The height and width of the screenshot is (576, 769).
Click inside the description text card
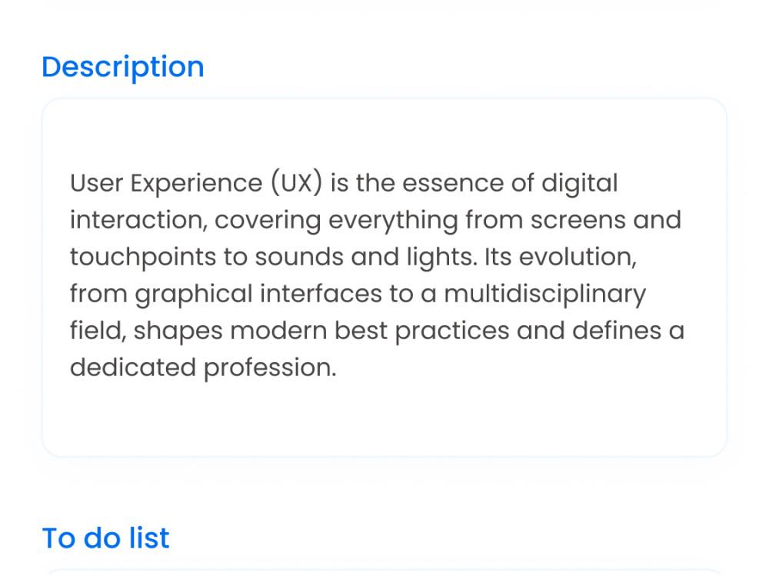tap(384, 277)
